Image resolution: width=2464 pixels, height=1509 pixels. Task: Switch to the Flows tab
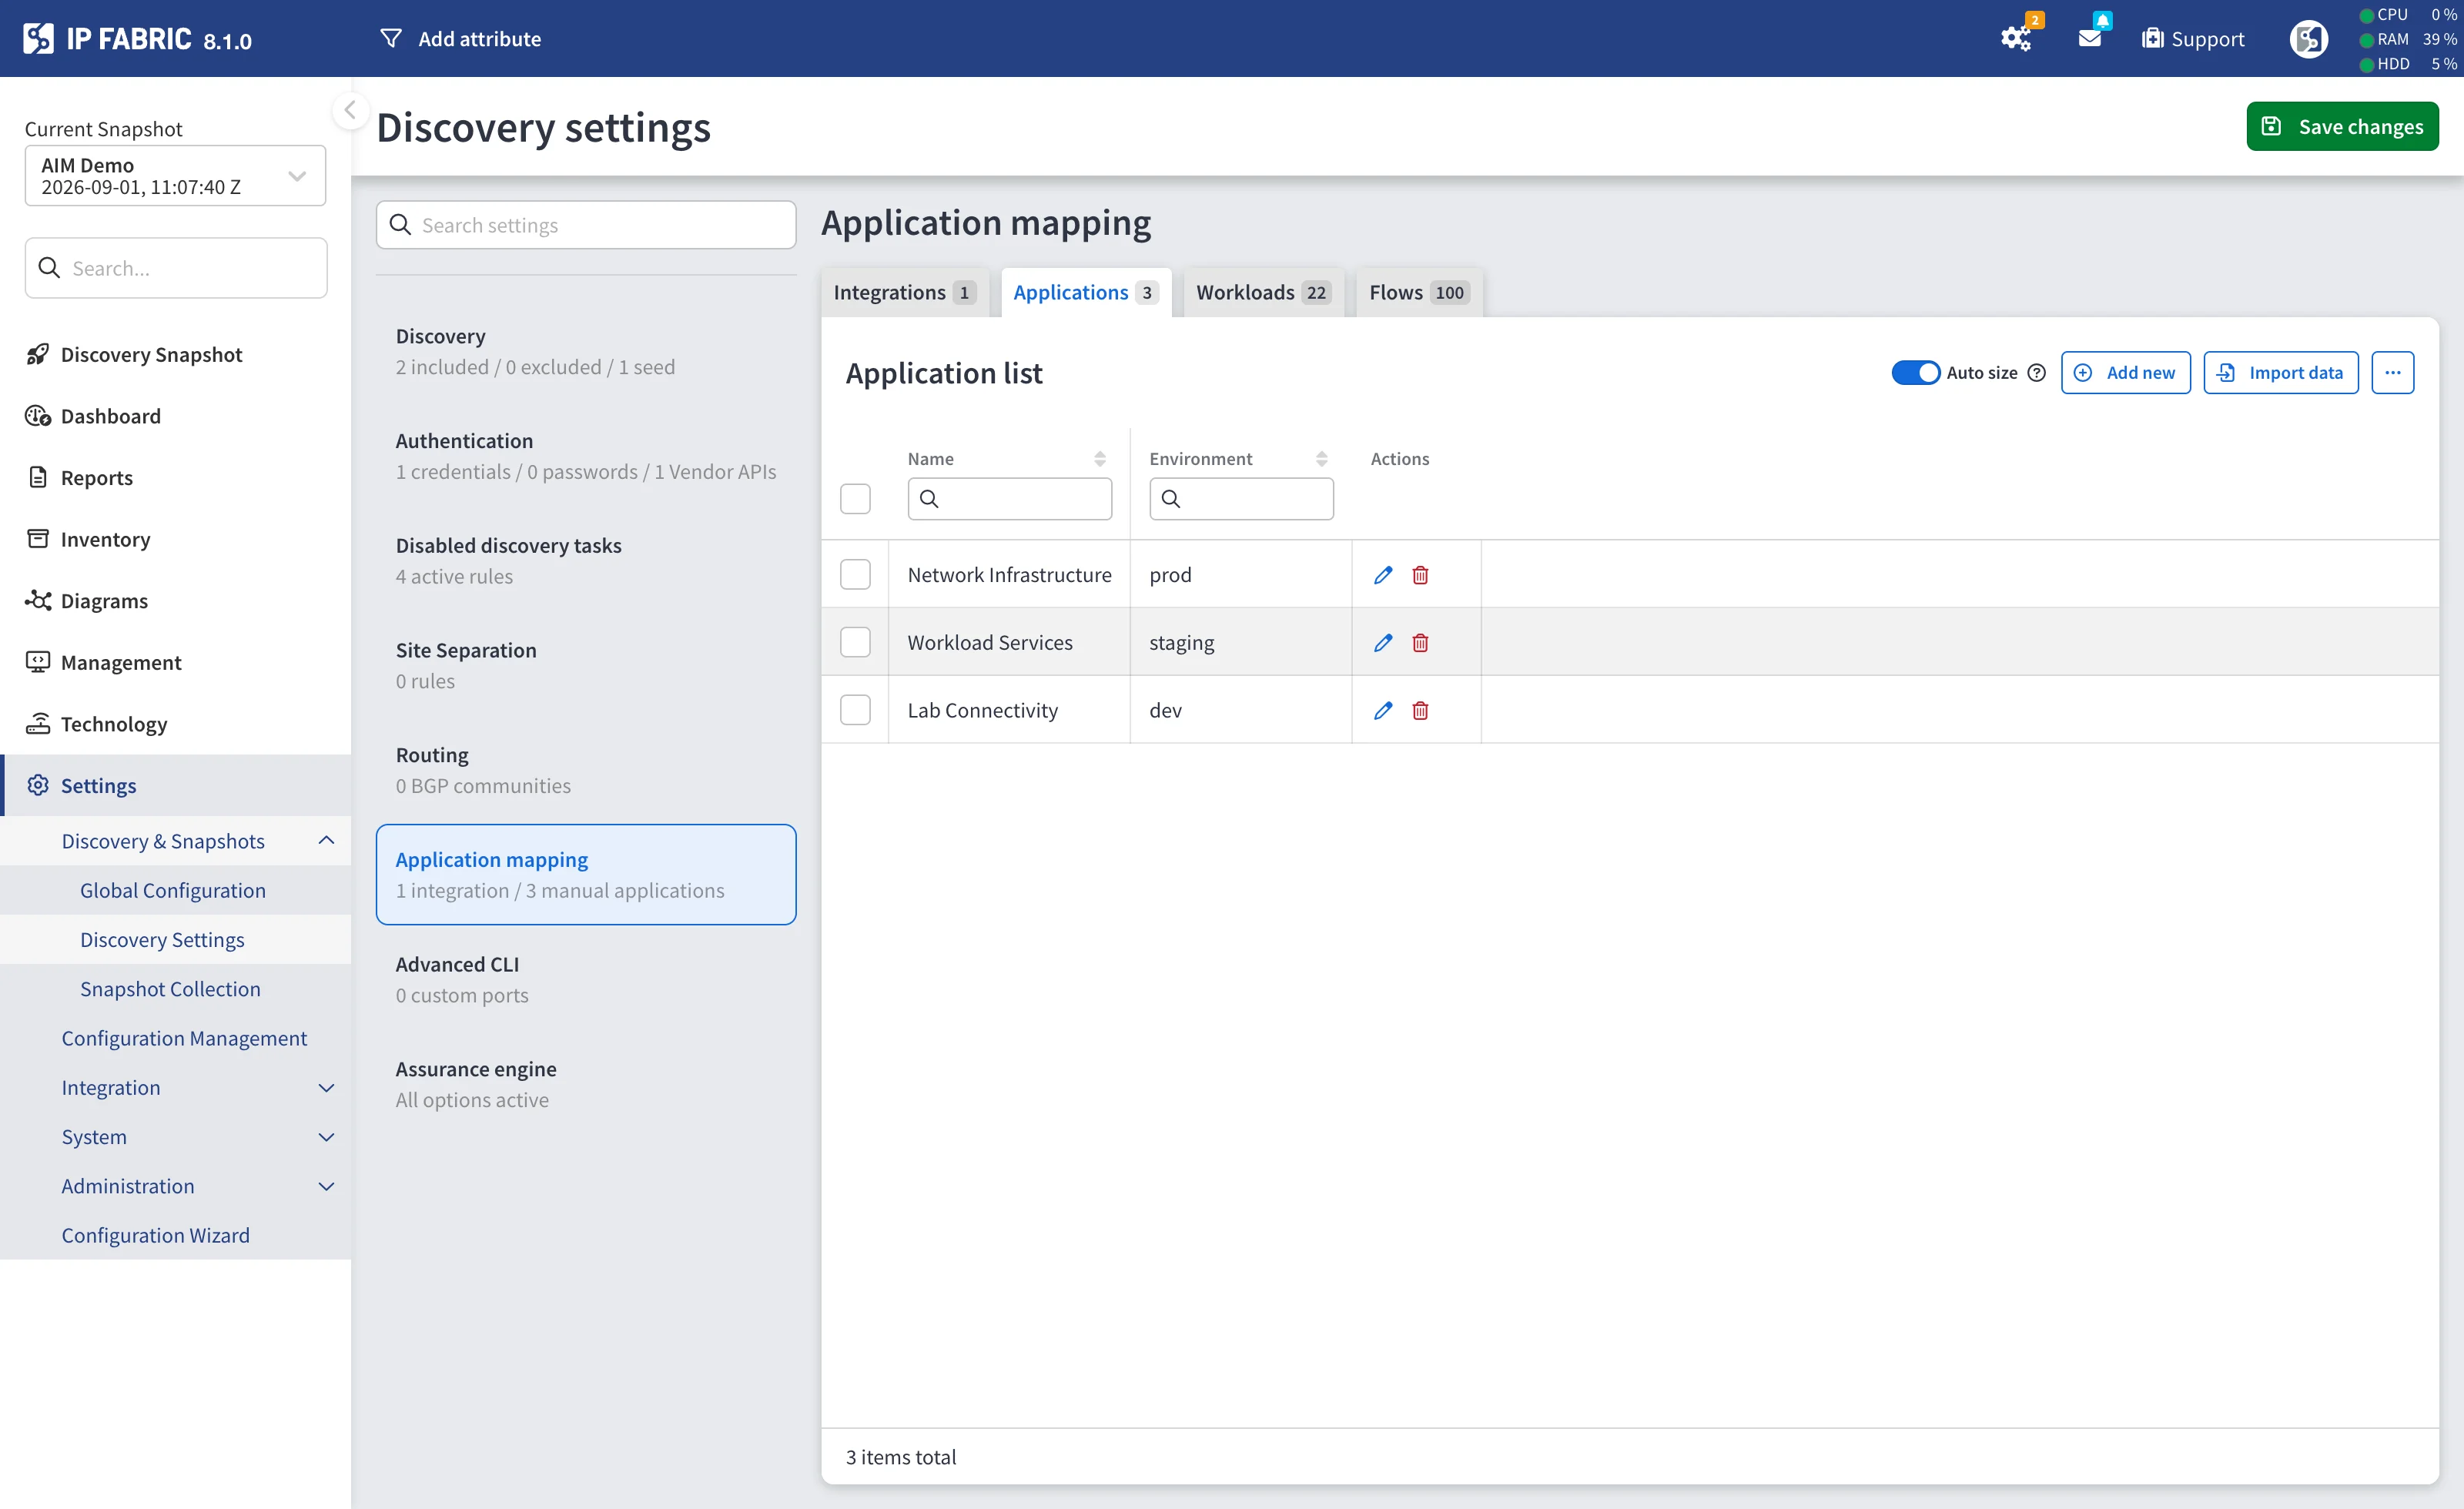coord(1419,292)
